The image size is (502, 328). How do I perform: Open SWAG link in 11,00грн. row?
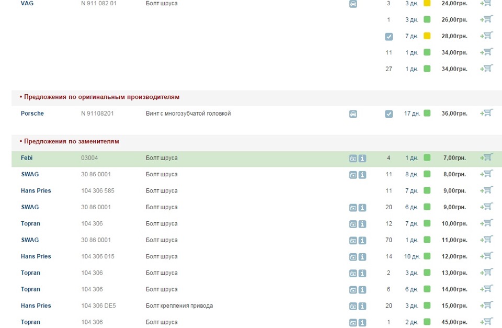30,240
